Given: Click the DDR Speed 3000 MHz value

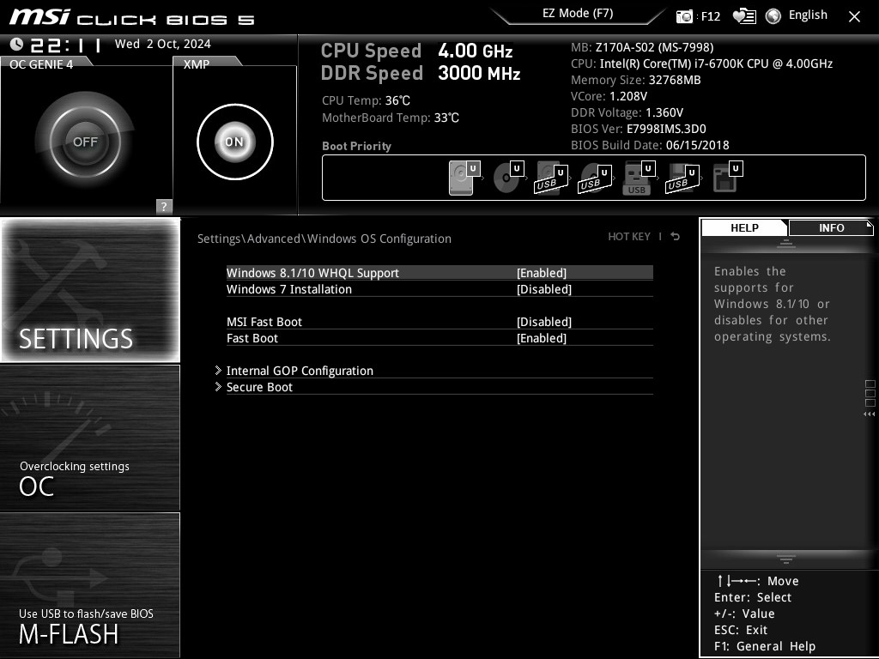Looking at the screenshot, I should (x=479, y=73).
